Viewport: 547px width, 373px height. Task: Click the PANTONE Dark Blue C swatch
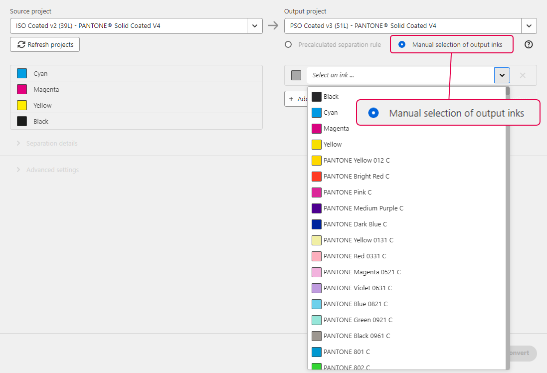[x=317, y=224]
